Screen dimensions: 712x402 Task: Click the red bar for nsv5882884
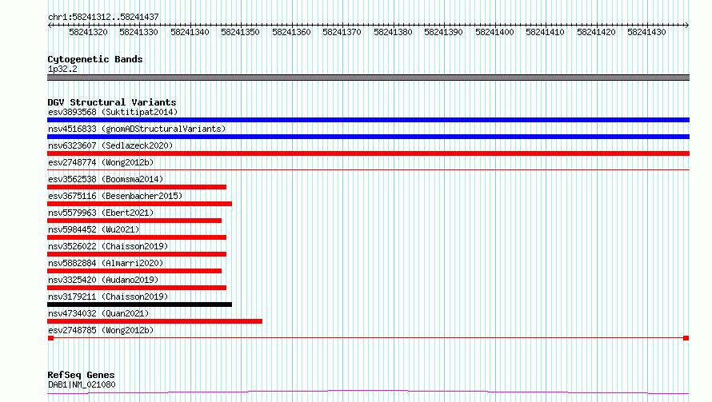(x=134, y=271)
